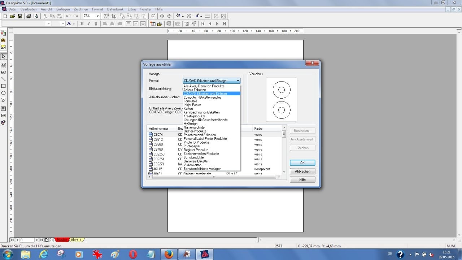
Task: Toggle Italic formatting button
Action: pos(89,24)
